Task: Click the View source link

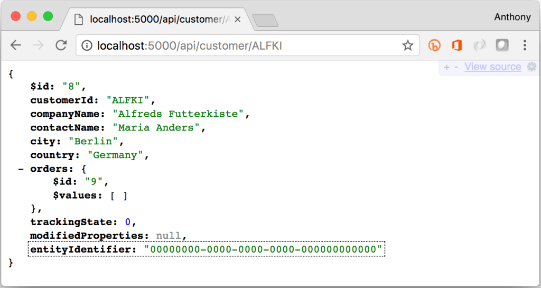Action: (493, 67)
